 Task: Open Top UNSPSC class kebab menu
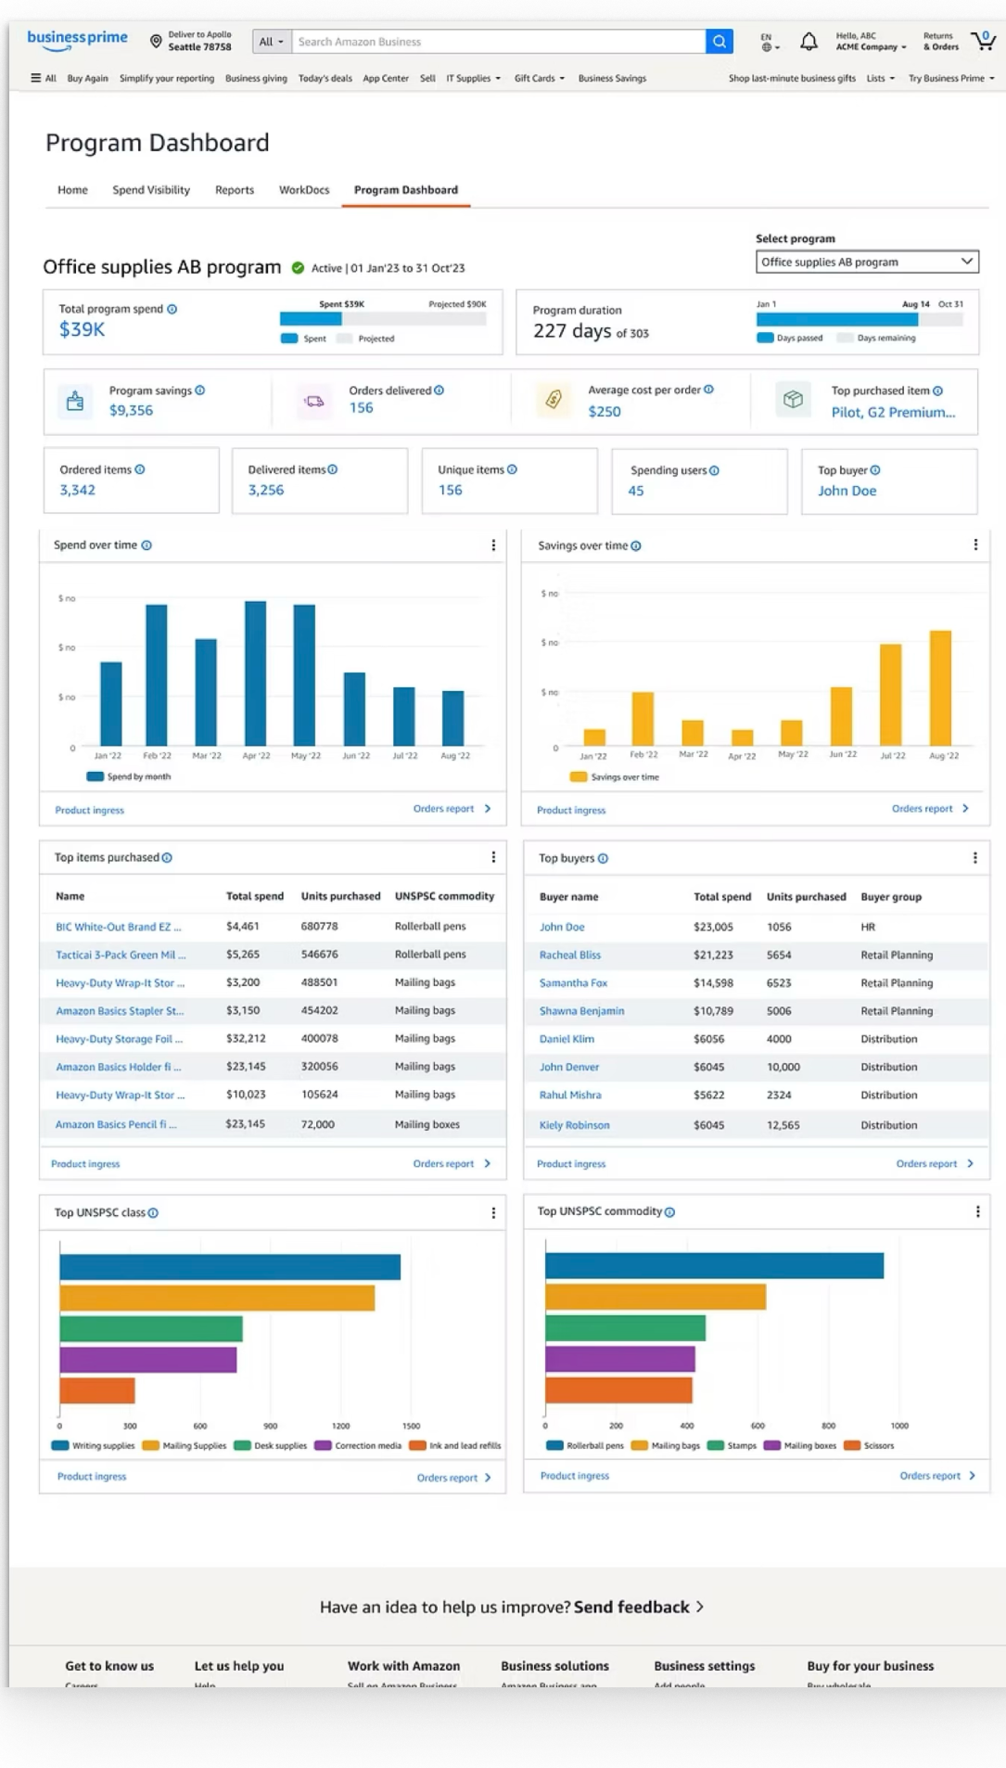pyautogui.click(x=493, y=1212)
